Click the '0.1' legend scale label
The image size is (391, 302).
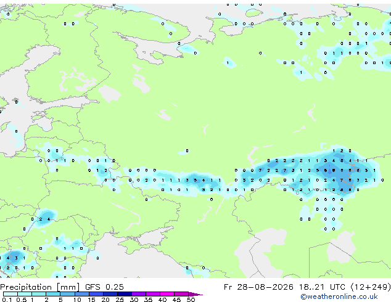click(7, 300)
